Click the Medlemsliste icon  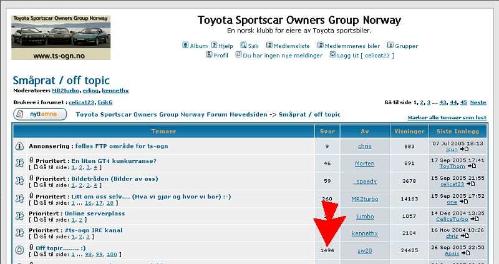pyautogui.click(x=269, y=46)
